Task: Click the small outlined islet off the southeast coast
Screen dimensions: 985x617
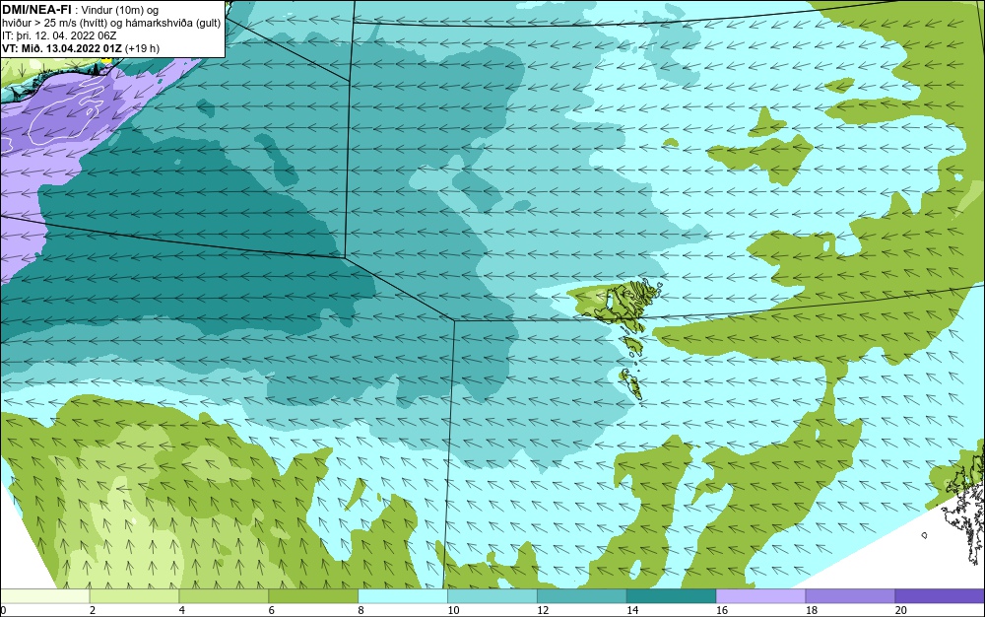Action: [x=924, y=535]
